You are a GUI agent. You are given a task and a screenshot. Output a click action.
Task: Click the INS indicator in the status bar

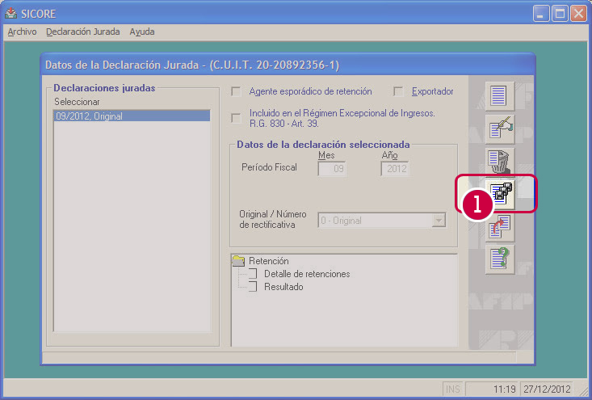(453, 389)
